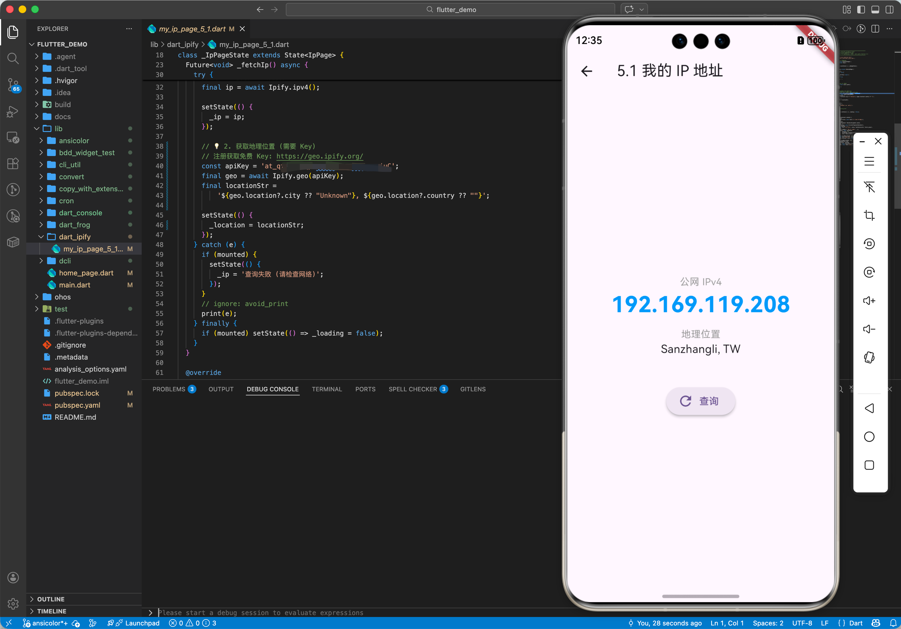The image size is (901, 629).
Task: Click back arrow in IP page header
Action: tap(587, 71)
